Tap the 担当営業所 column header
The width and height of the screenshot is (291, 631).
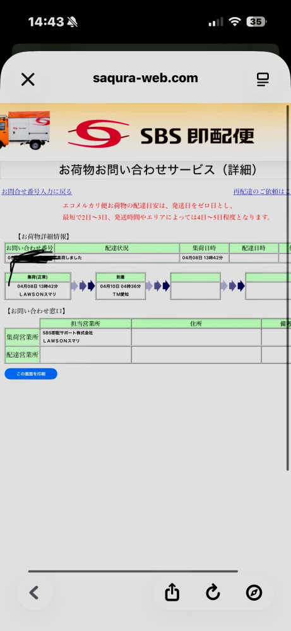[x=86, y=323]
